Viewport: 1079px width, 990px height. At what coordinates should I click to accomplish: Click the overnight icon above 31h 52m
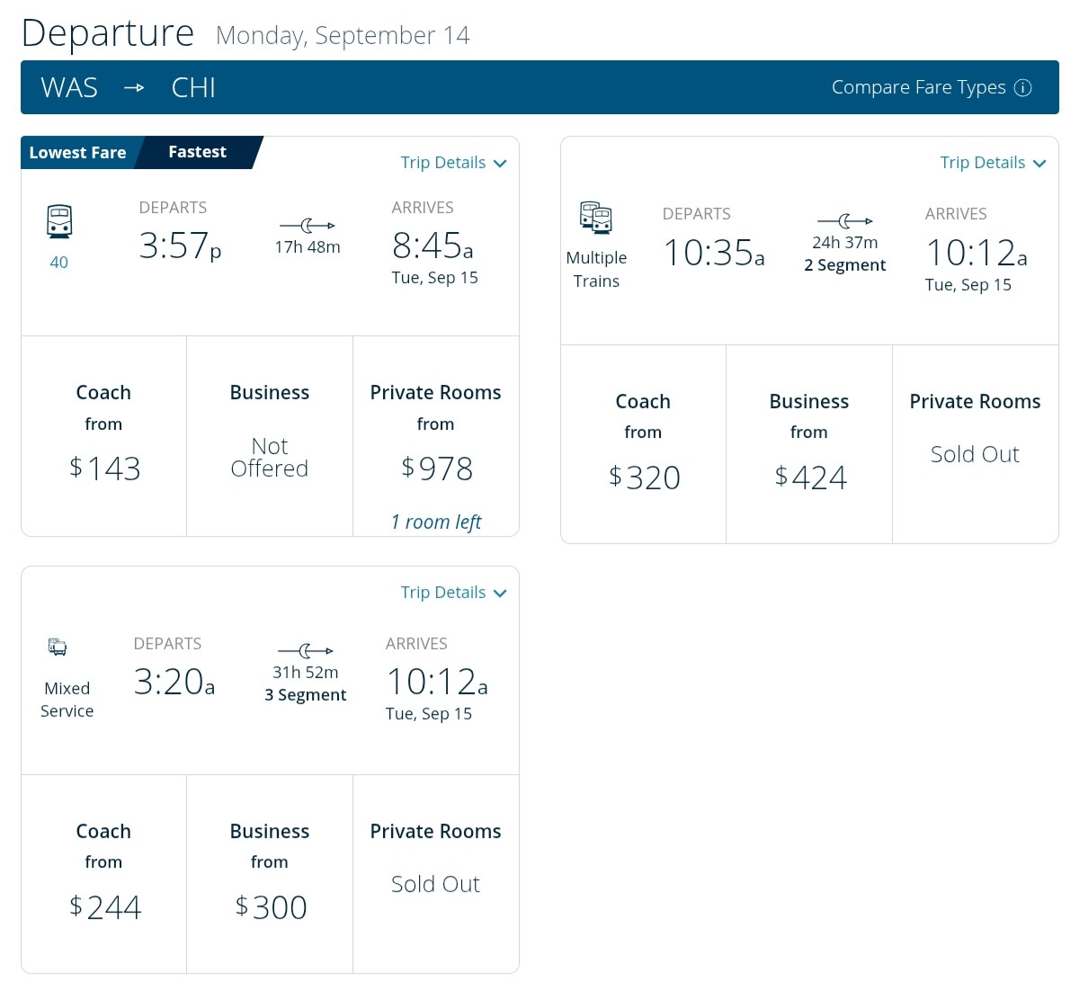coord(306,650)
